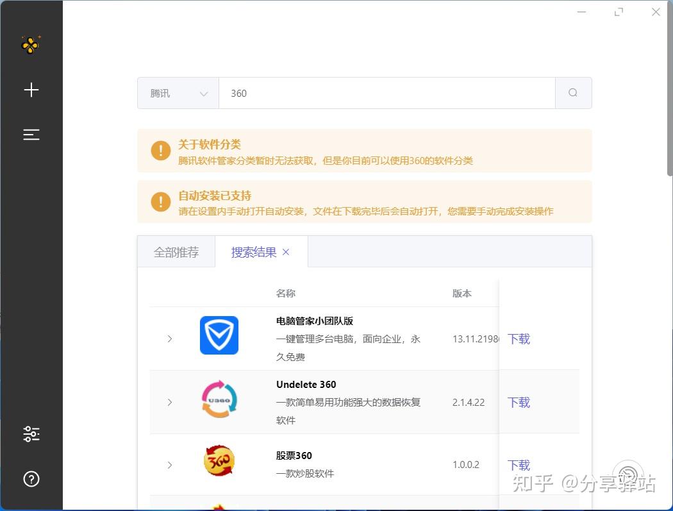
Task: Download 电脑管家小团队版
Action: tap(519, 339)
